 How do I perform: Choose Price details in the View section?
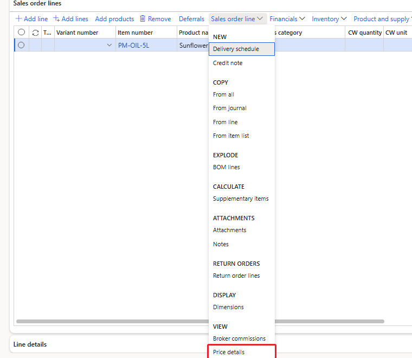[229, 352]
